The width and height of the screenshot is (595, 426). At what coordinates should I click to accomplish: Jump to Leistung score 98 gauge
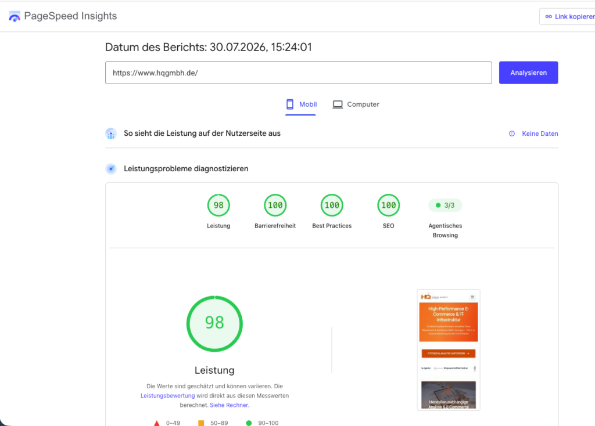point(218,205)
